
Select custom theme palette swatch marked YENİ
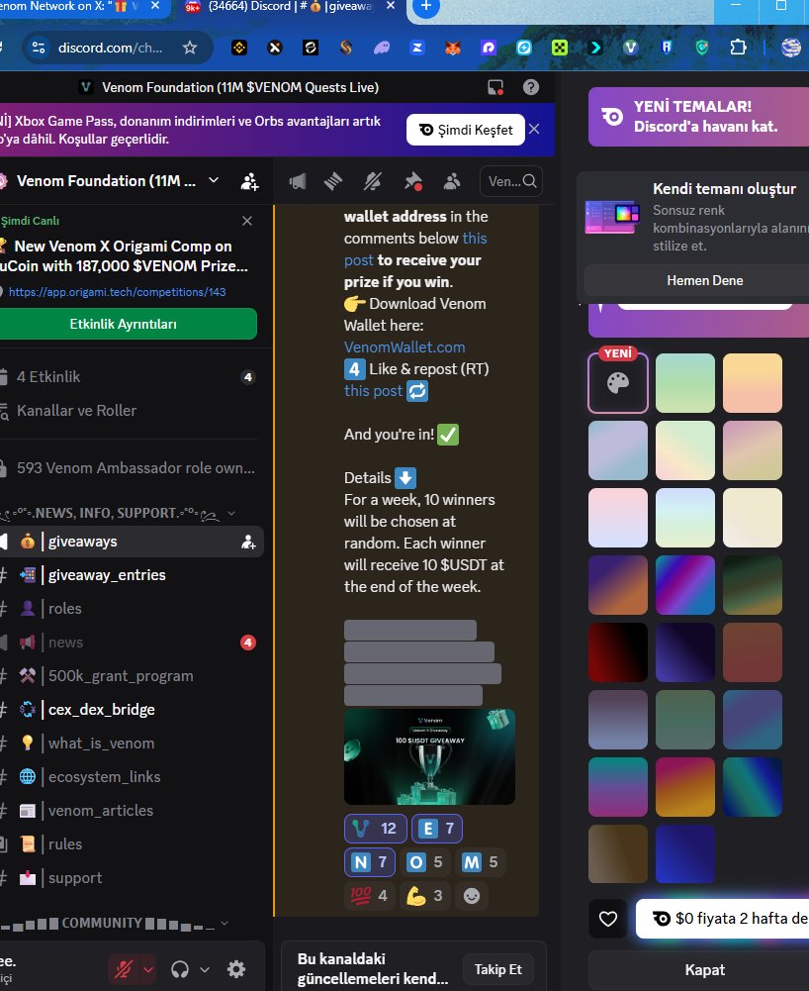coord(618,383)
